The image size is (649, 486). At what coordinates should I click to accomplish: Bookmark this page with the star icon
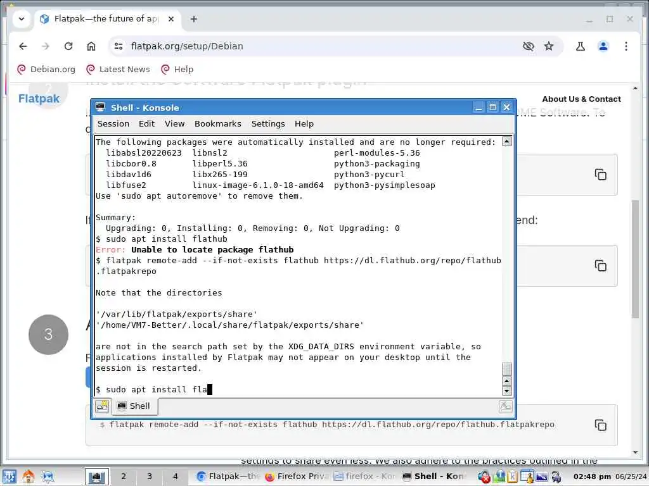(x=549, y=46)
